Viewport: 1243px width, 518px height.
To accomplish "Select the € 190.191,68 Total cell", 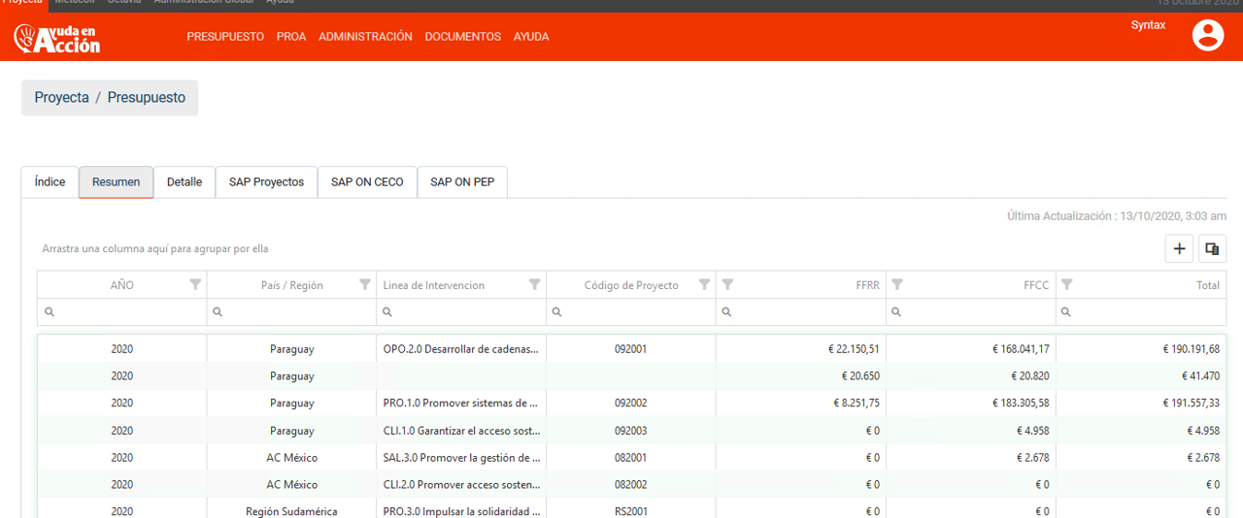I will [1141, 349].
